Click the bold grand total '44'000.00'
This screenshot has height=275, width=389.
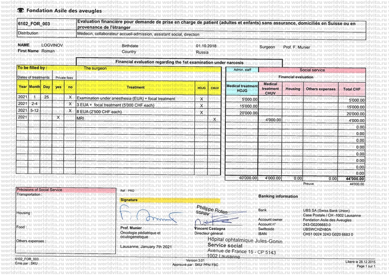(355, 179)
